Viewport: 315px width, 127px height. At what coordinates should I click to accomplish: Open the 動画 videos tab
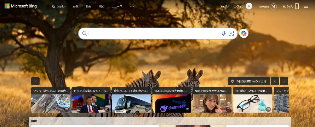click(x=89, y=6)
